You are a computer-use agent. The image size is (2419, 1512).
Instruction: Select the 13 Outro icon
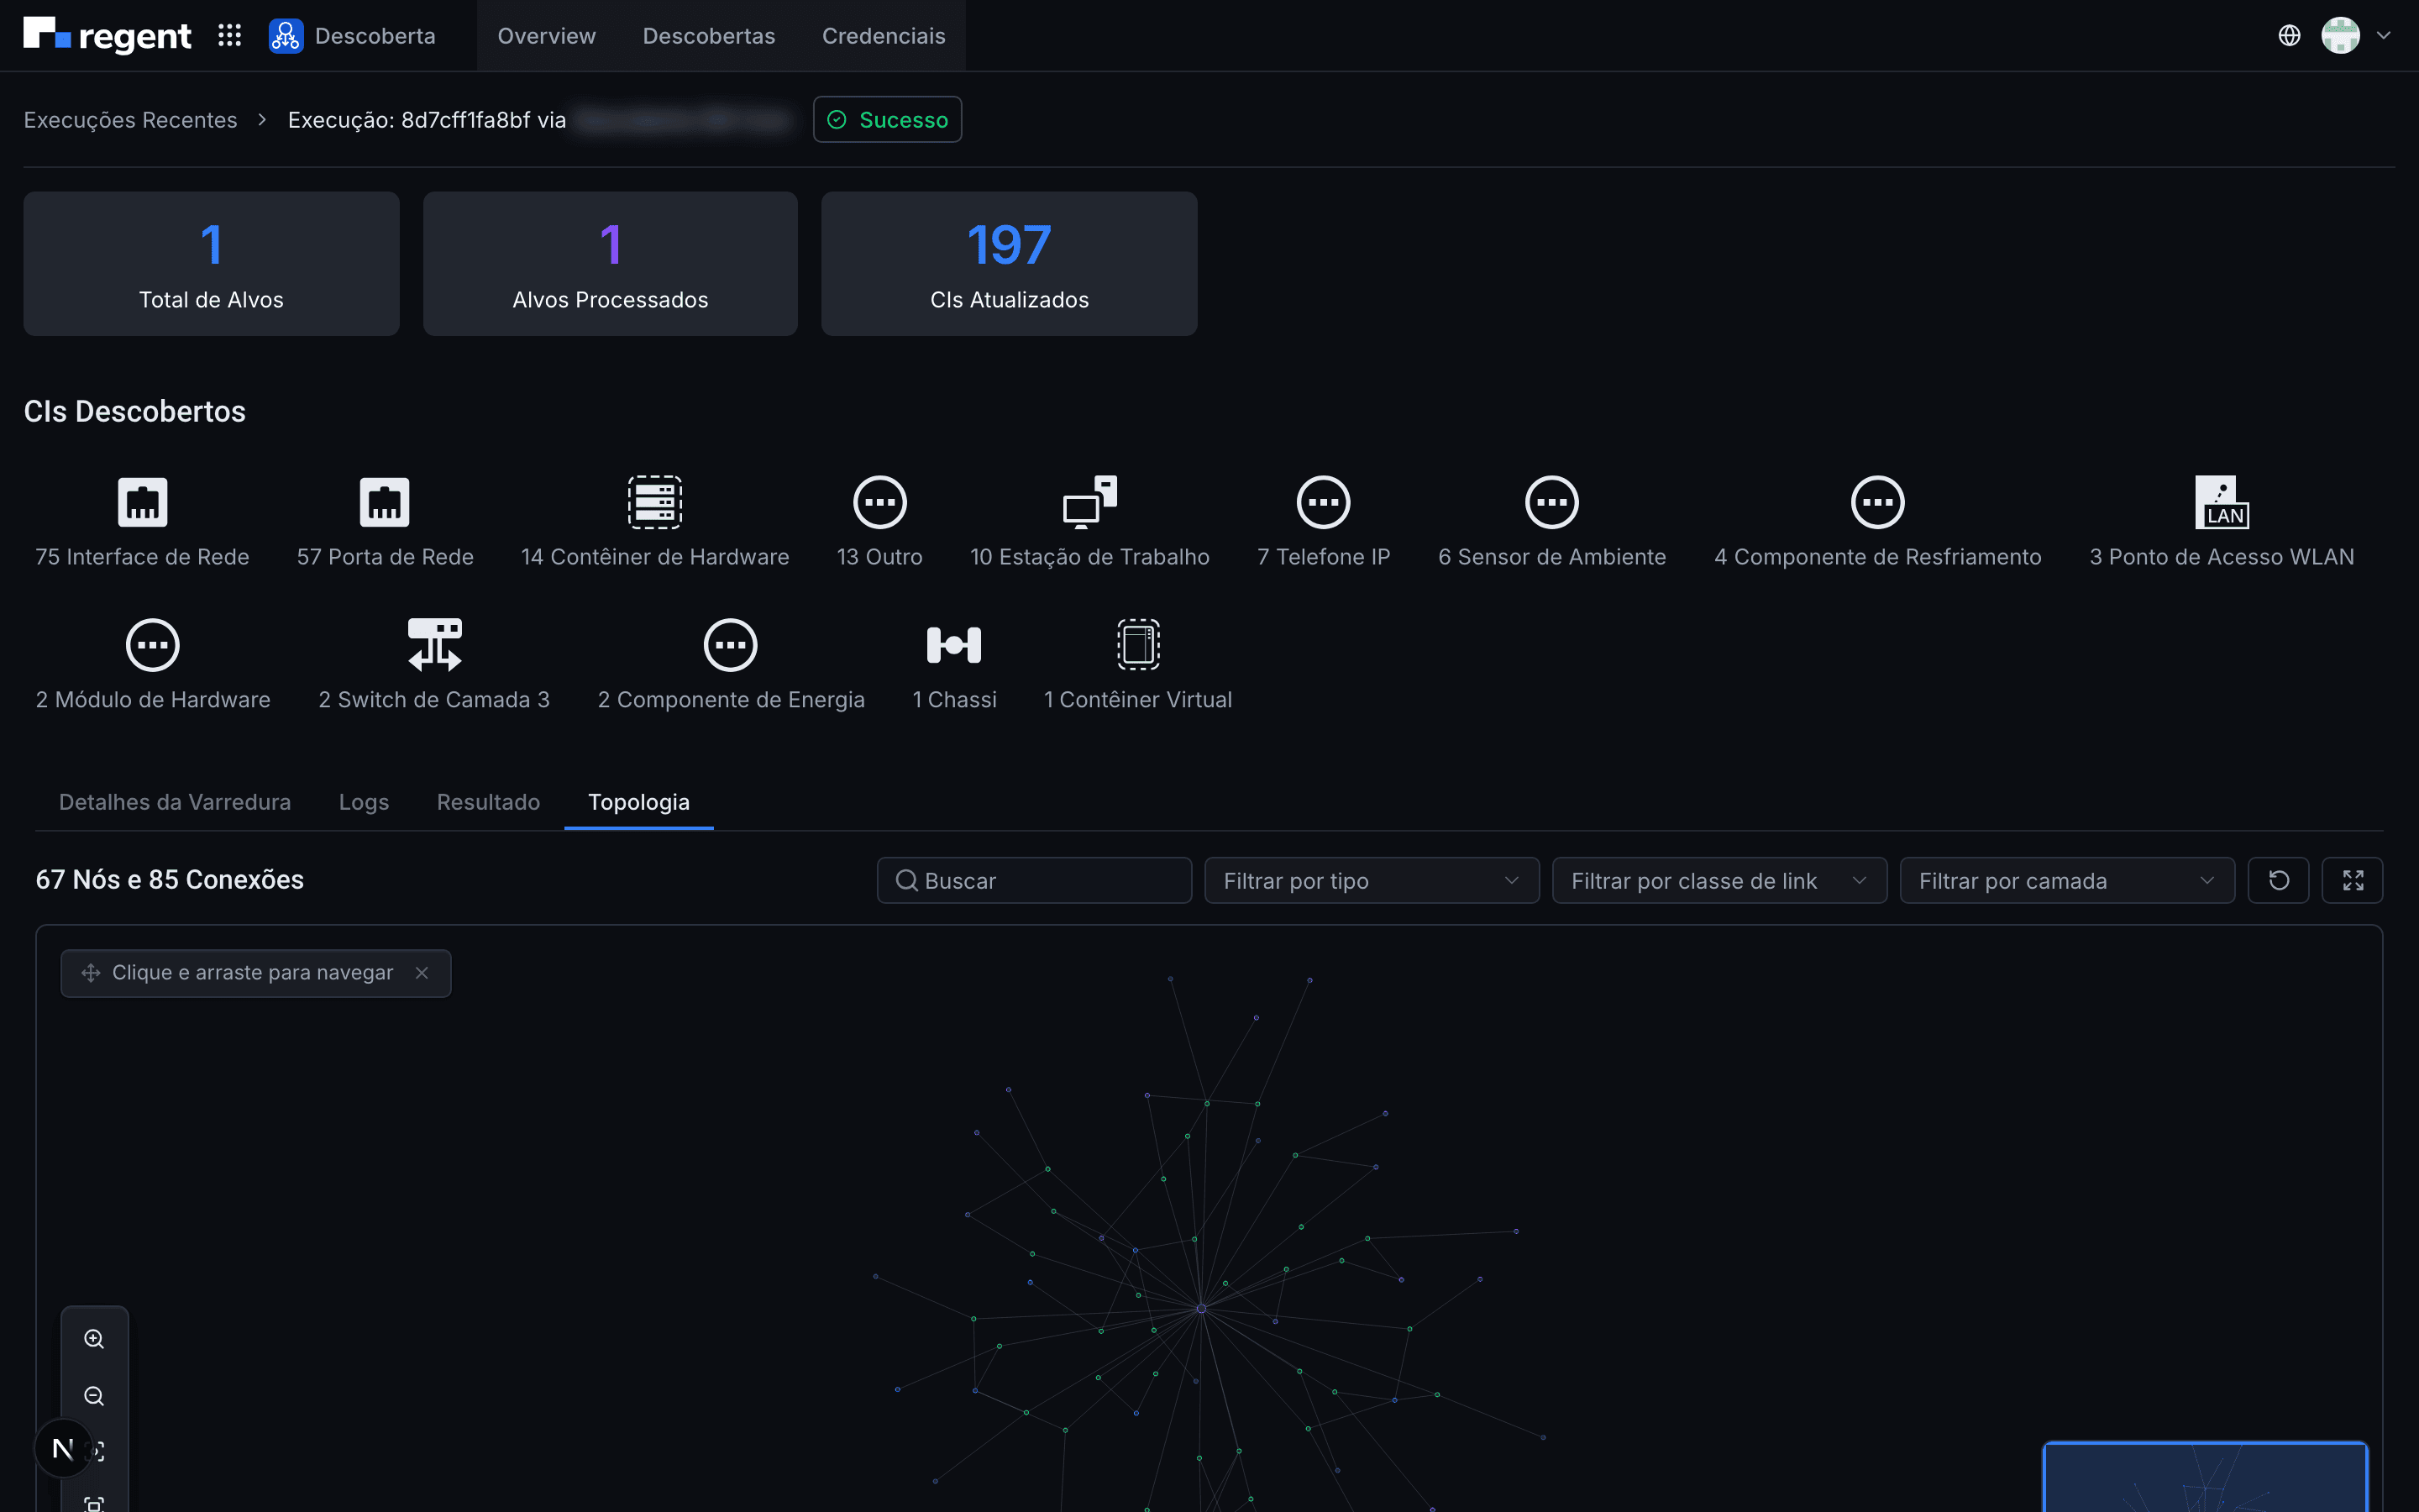coord(879,502)
